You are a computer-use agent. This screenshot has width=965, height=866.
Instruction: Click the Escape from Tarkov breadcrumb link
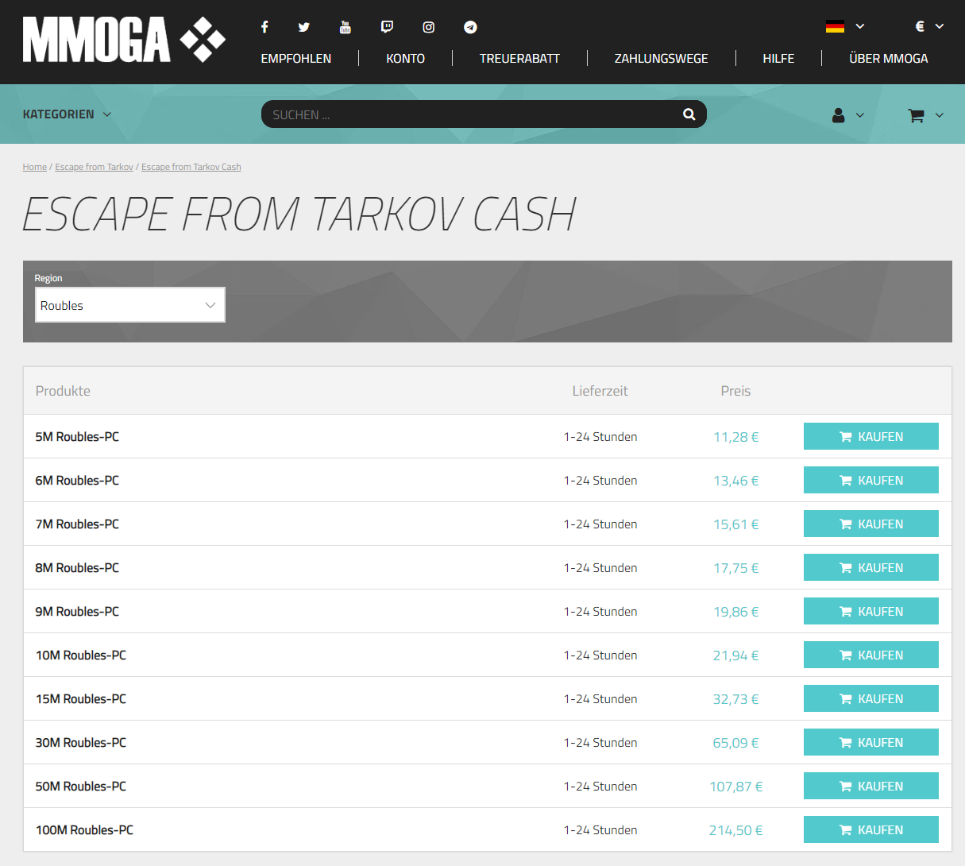pos(94,167)
